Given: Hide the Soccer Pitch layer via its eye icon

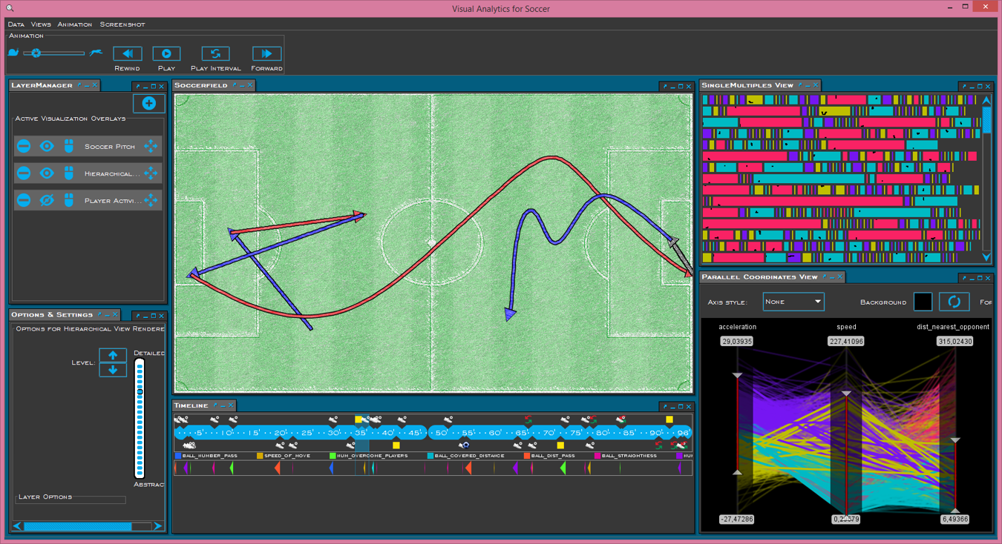Looking at the screenshot, I should click(x=46, y=146).
